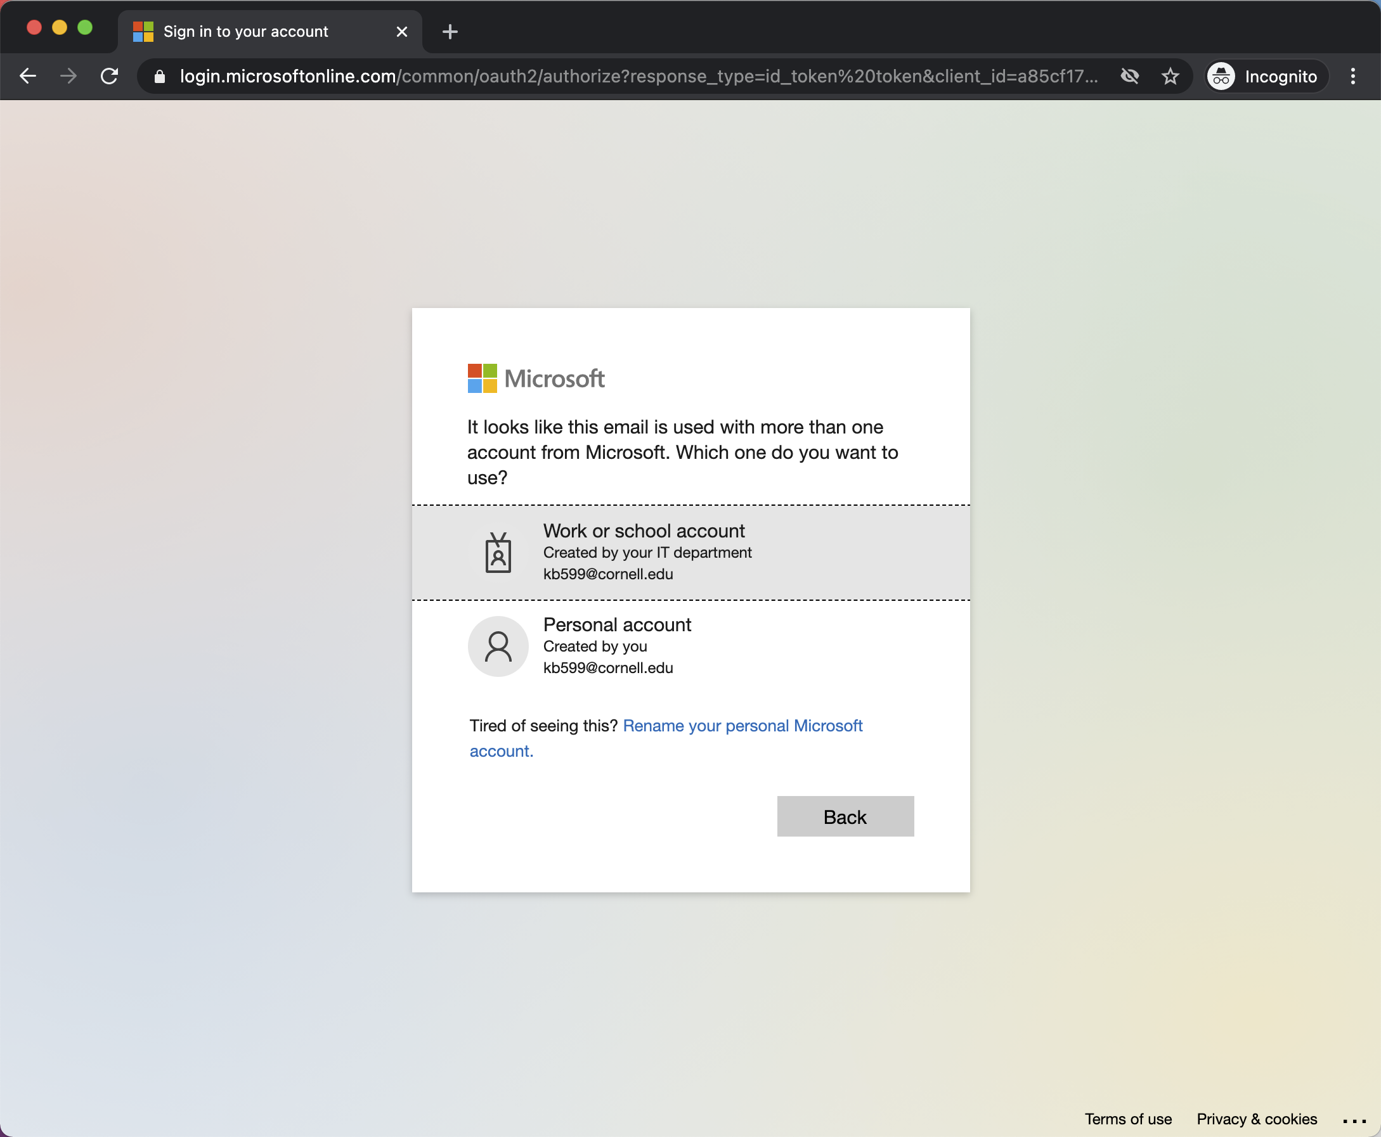The image size is (1381, 1137).
Task: Click the browser forward arrow
Action: click(68, 77)
